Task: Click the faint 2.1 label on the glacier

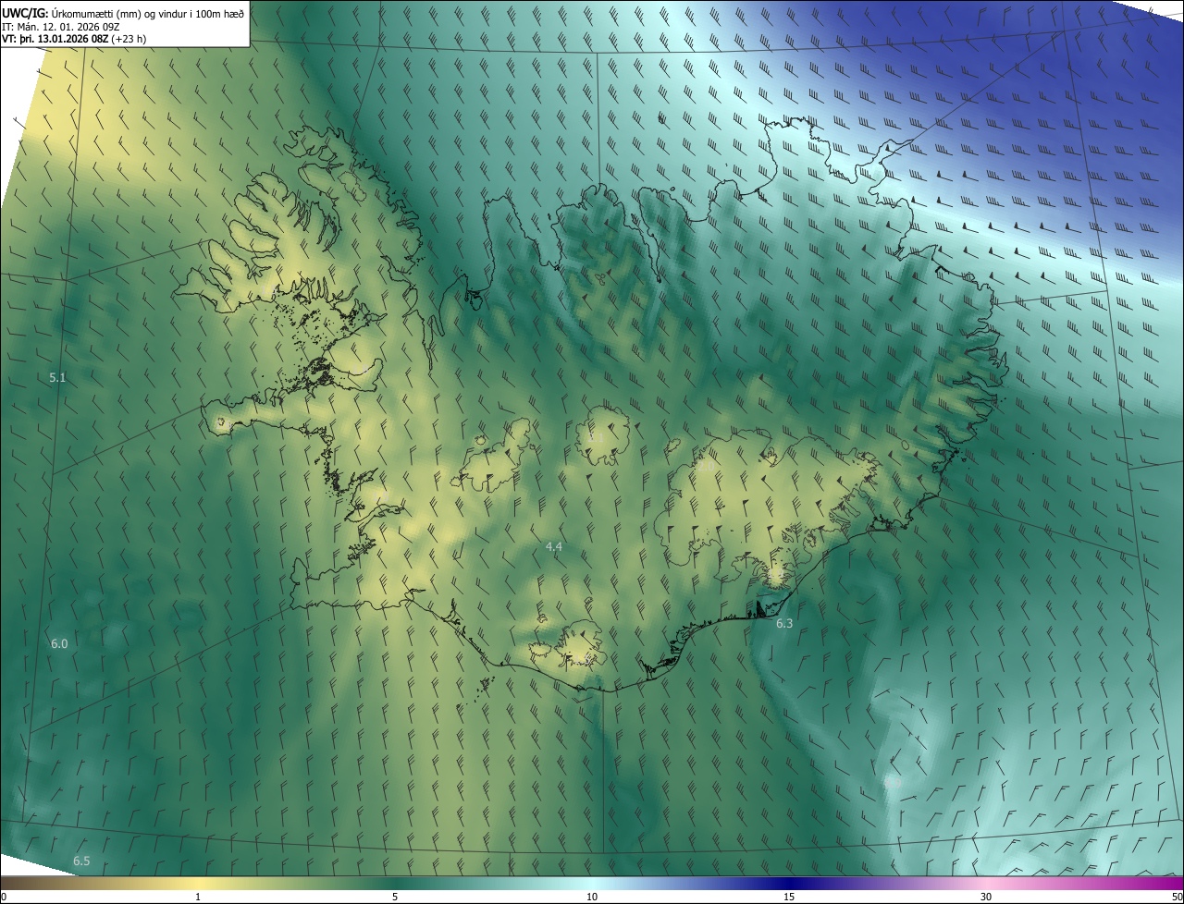Action: [x=596, y=438]
